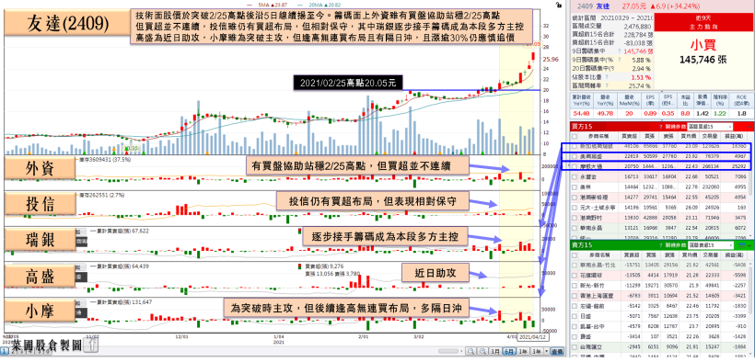The height and width of the screenshot is (362, 755).
Task: Click help icon next to 佔股本比重
Action: tap(607, 76)
